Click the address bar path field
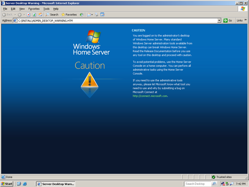The width and height of the screenshot is (249, 187). tap(117, 21)
